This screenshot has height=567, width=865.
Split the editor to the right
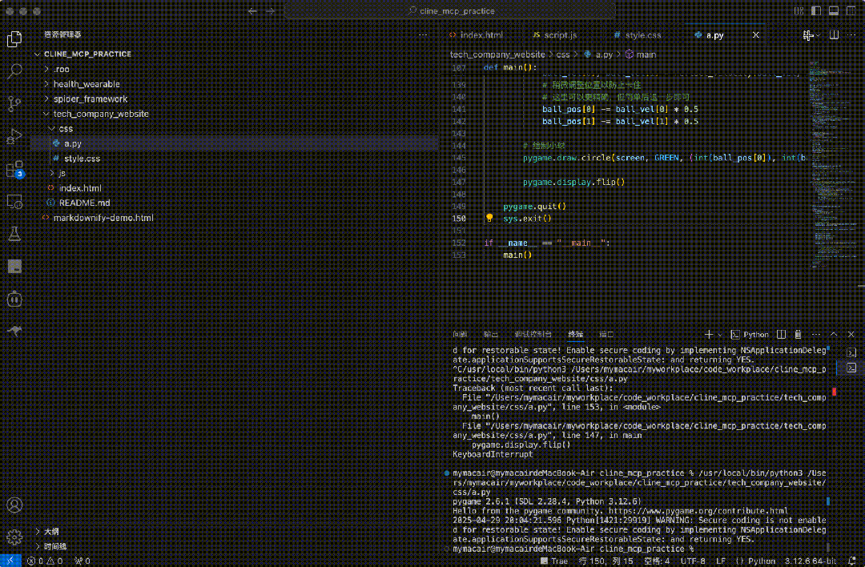[834, 35]
